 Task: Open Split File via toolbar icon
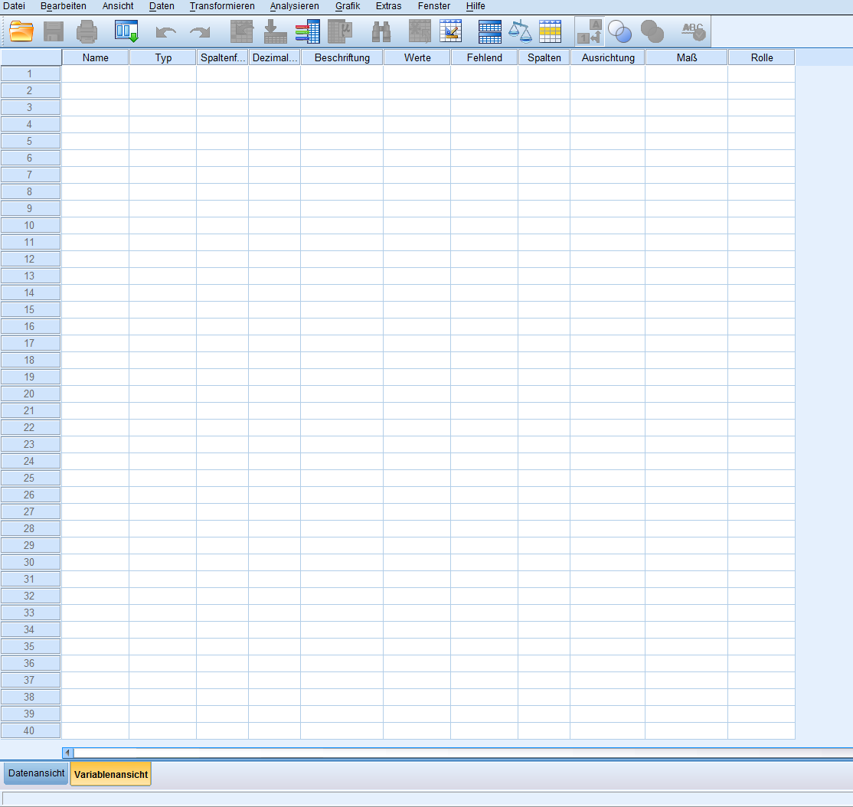490,31
